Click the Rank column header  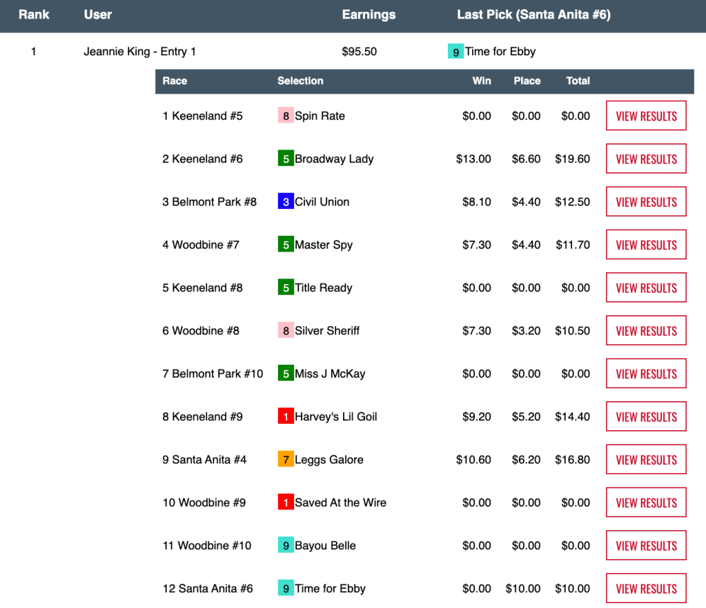pyautogui.click(x=34, y=14)
